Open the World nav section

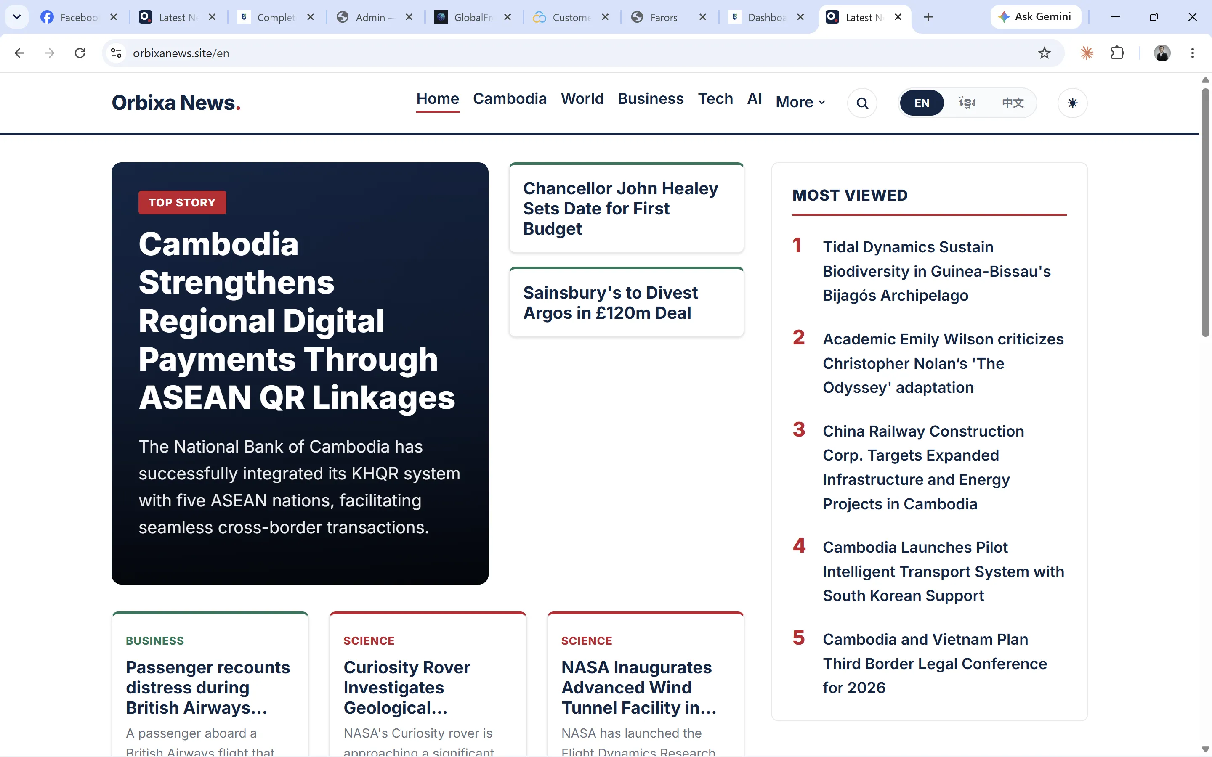pos(582,99)
